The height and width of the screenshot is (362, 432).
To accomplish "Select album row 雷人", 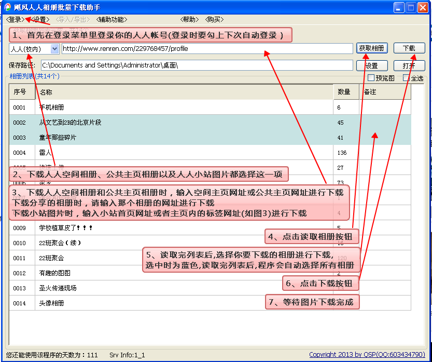I will (210, 153).
